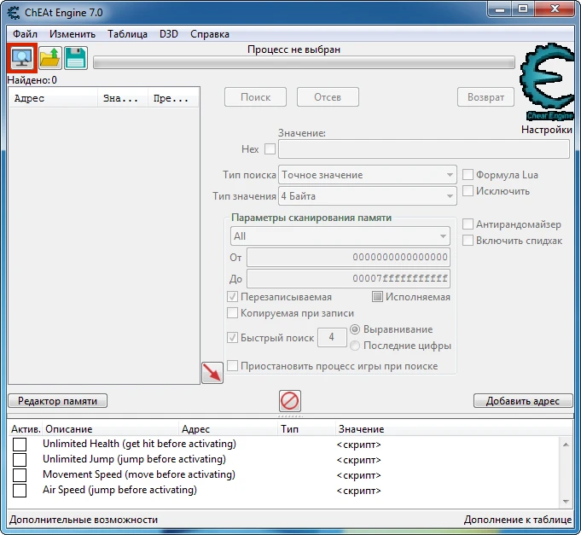Tick the Включить спидхак checkbox
This screenshot has width=581, height=535.
[x=468, y=240]
